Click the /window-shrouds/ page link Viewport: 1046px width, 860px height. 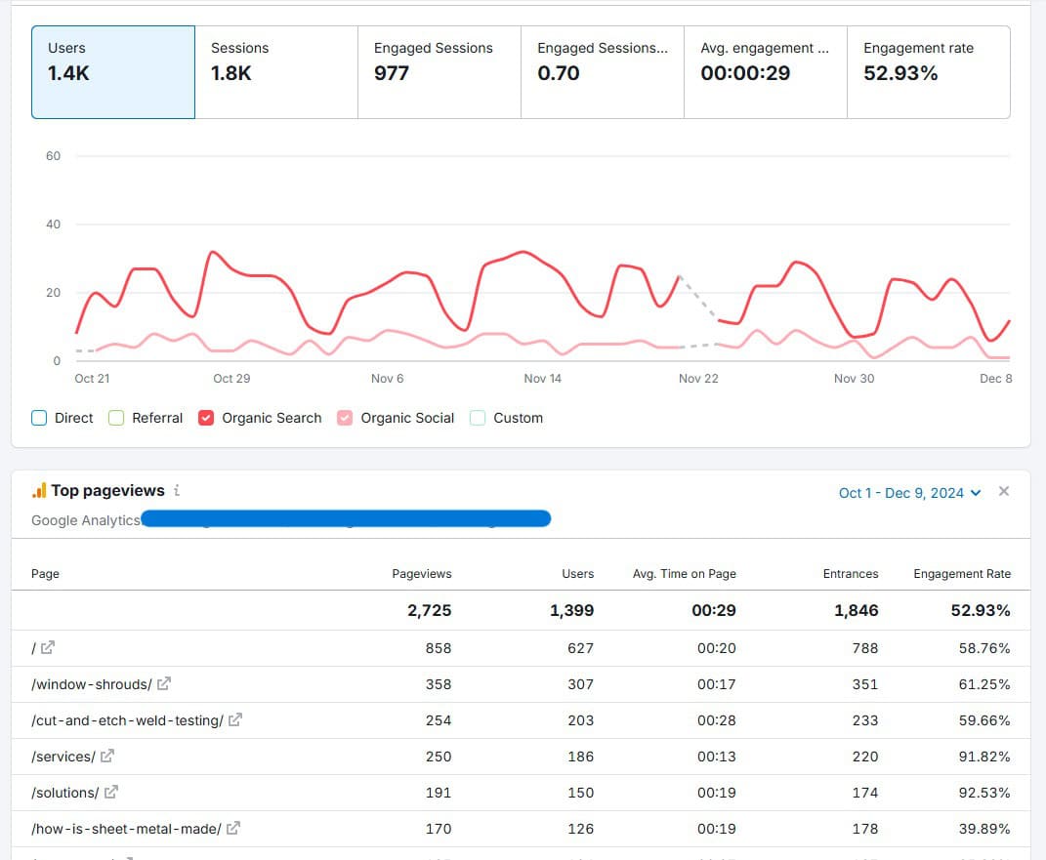coord(92,684)
